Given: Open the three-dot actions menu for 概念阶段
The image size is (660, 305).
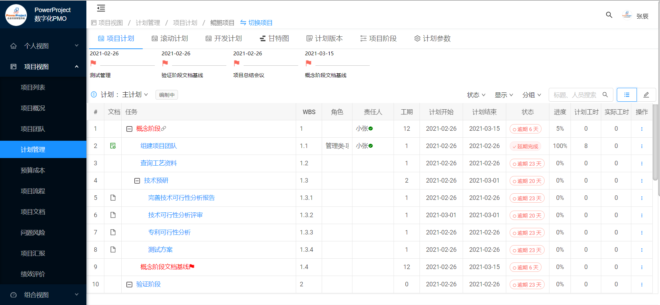Looking at the screenshot, I should 642,129.
